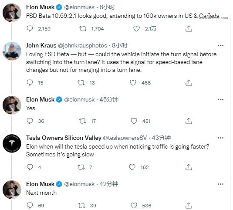Like Tesla Owners Silicon Valley's tweet
Screen dimensions: 233x210
click(x=132, y=167)
